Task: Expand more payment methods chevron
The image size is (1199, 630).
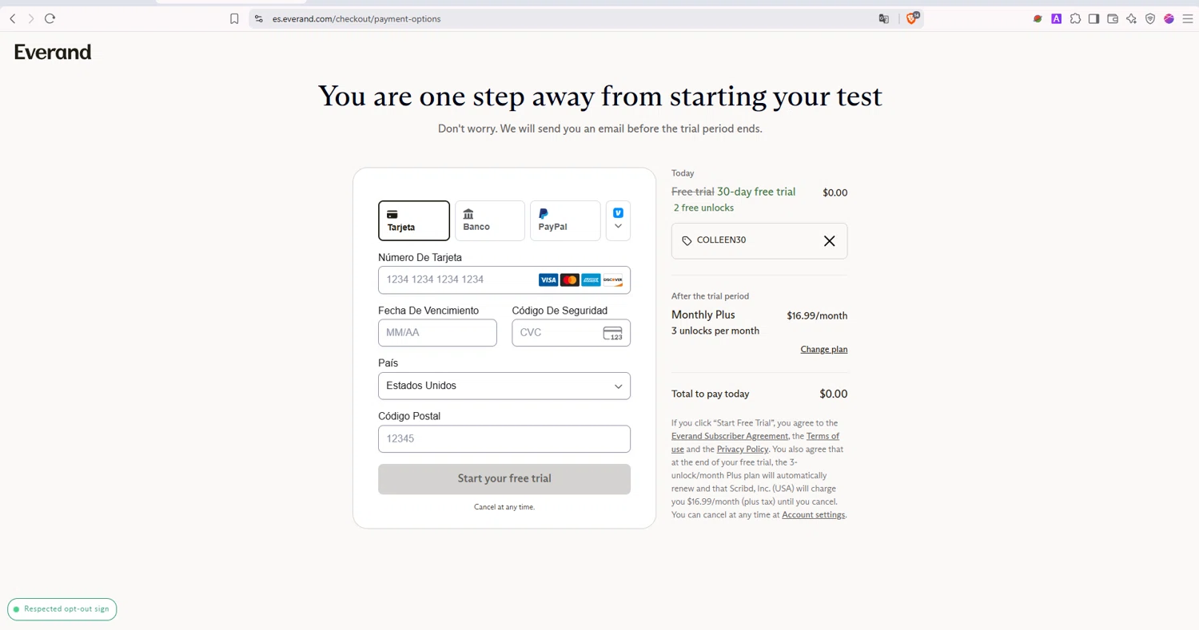Action: click(x=618, y=220)
